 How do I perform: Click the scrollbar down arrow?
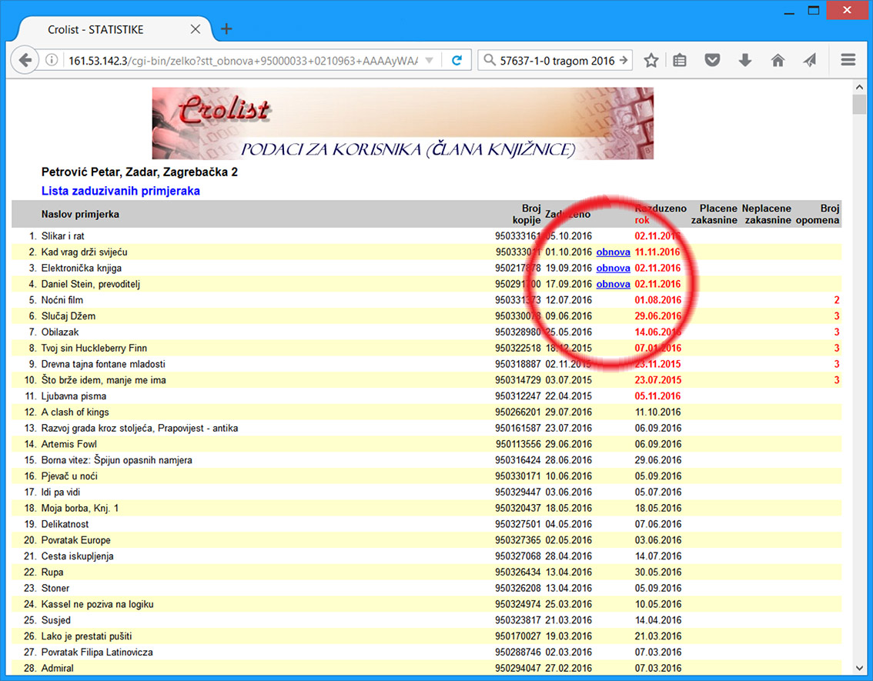859,666
